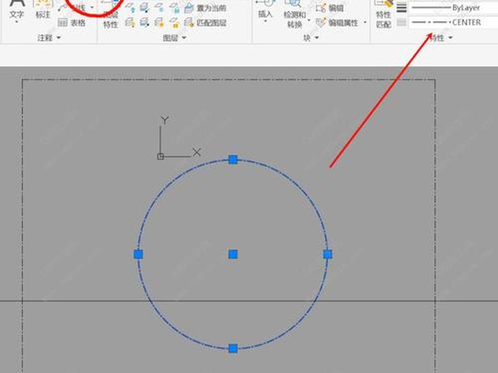The image size is (498, 373).
Task: Click the yellow layer-unlock icon in the lower layer row
Action: 174,22
